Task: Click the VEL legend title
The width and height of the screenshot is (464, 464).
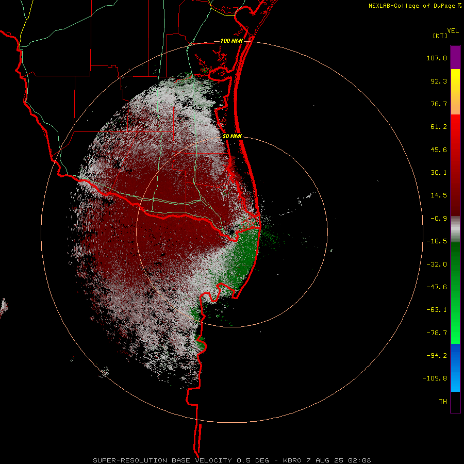Action: [x=453, y=31]
